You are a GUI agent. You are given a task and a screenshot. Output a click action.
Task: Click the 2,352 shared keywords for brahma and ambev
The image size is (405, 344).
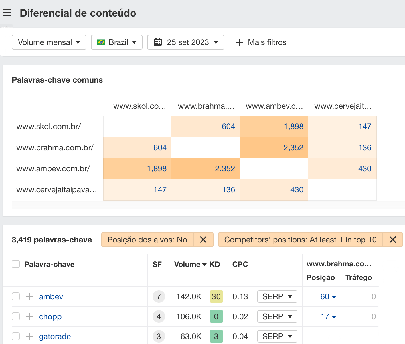pyautogui.click(x=293, y=148)
